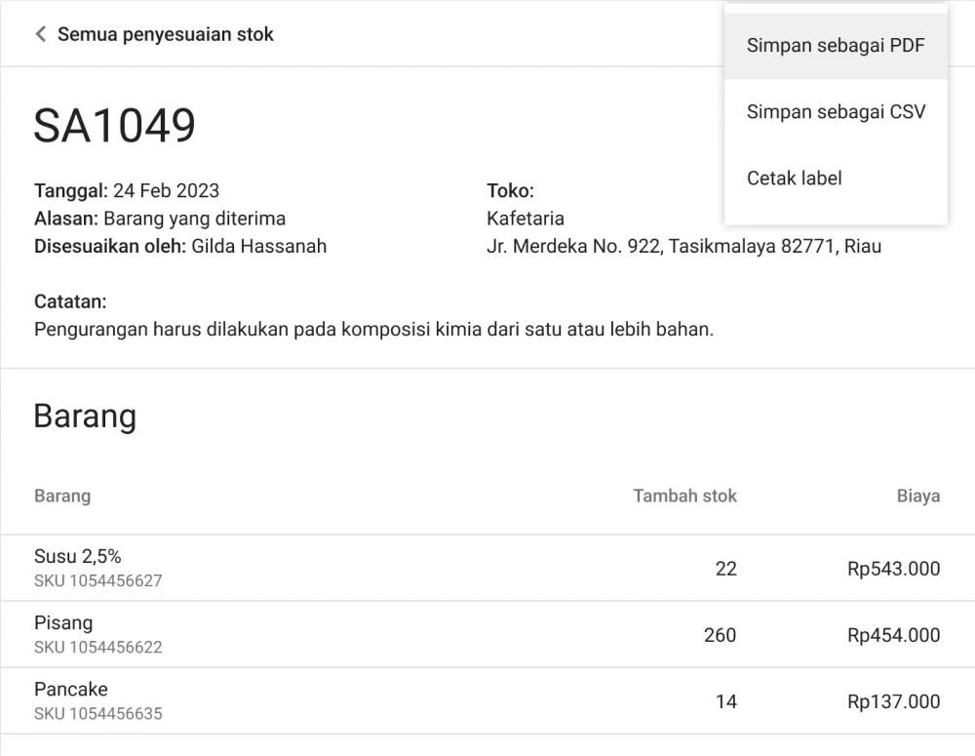Viewport: 975px width, 756px height.
Task: Click SKU 1054456627 text
Action: 97,581
